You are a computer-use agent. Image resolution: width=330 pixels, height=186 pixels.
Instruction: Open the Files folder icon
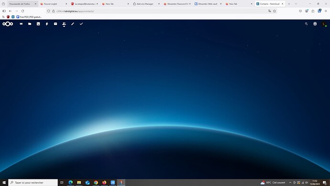30,24
